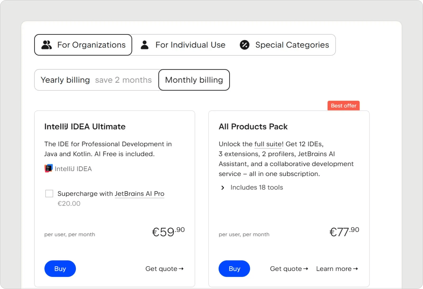Choose Yearly billing option
This screenshot has height=289, width=423.
[x=96, y=80]
